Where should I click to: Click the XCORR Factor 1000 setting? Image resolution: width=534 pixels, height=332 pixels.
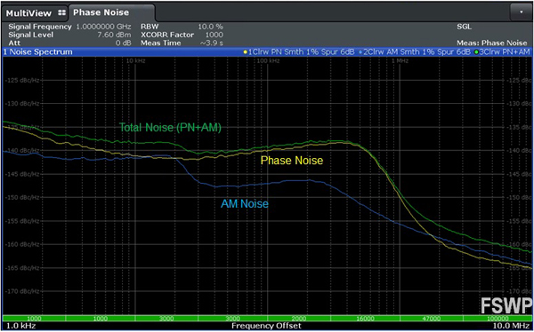click(182, 35)
